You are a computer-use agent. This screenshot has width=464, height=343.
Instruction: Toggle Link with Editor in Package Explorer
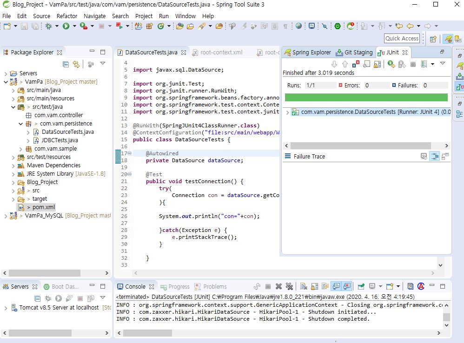click(76, 64)
